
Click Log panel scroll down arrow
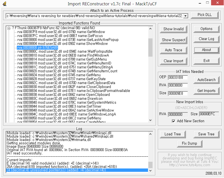[x=150, y=170]
